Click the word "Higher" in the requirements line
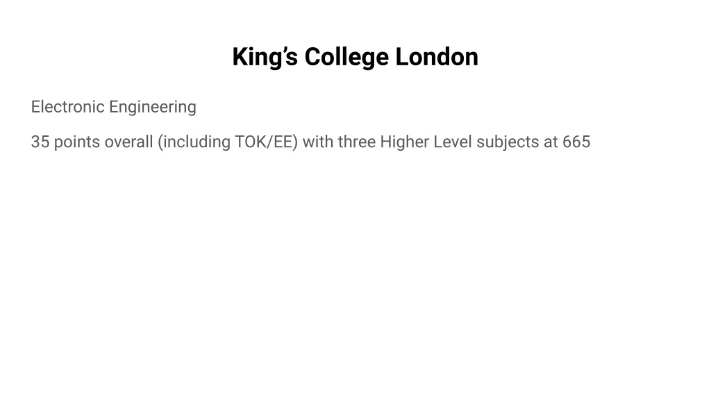711x400 pixels. point(405,143)
